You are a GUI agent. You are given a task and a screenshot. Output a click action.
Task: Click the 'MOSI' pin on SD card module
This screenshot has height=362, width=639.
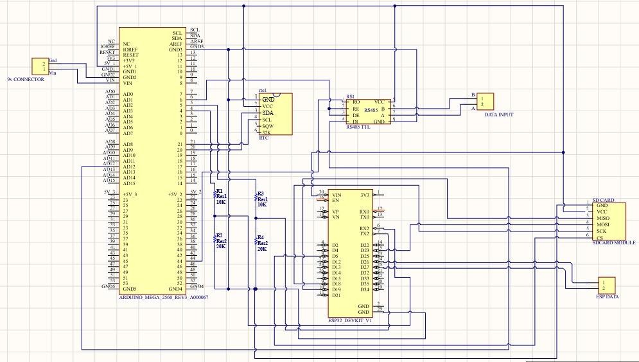pos(603,224)
